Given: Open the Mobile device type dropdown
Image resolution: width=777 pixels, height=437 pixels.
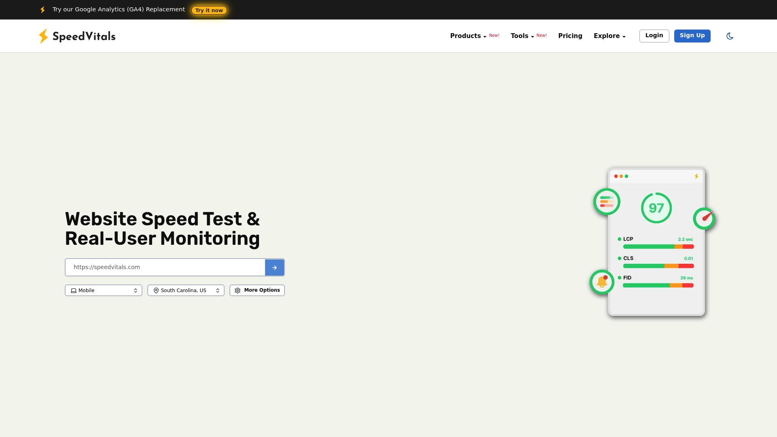Looking at the screenshot, I should click(x=103, y=290).
